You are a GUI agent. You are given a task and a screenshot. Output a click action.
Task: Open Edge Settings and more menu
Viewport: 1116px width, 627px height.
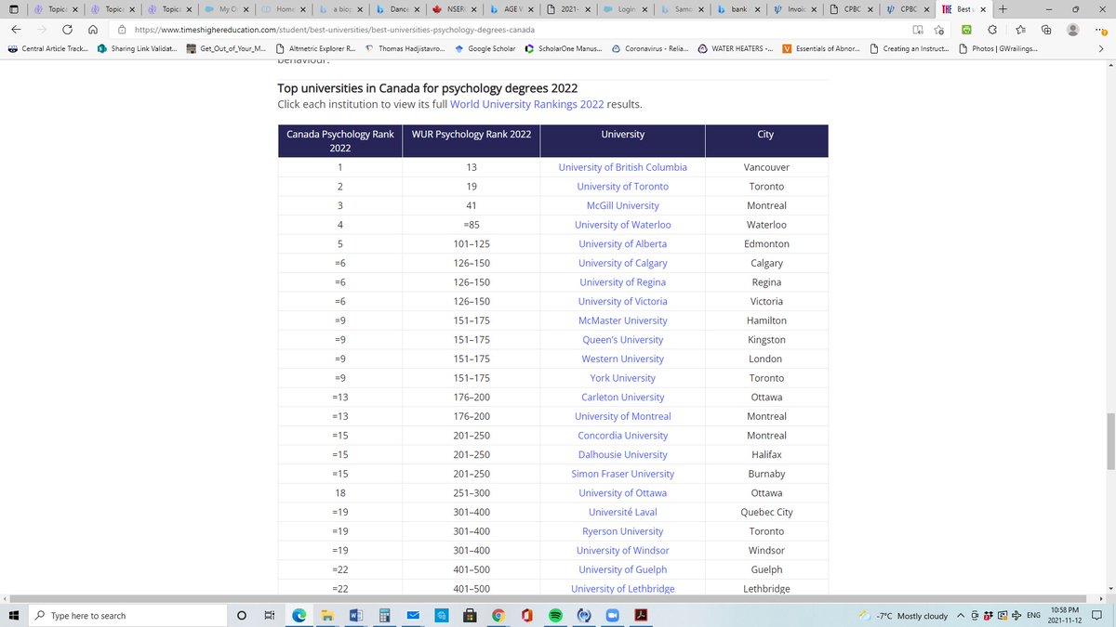click(x=1099, y=29)
